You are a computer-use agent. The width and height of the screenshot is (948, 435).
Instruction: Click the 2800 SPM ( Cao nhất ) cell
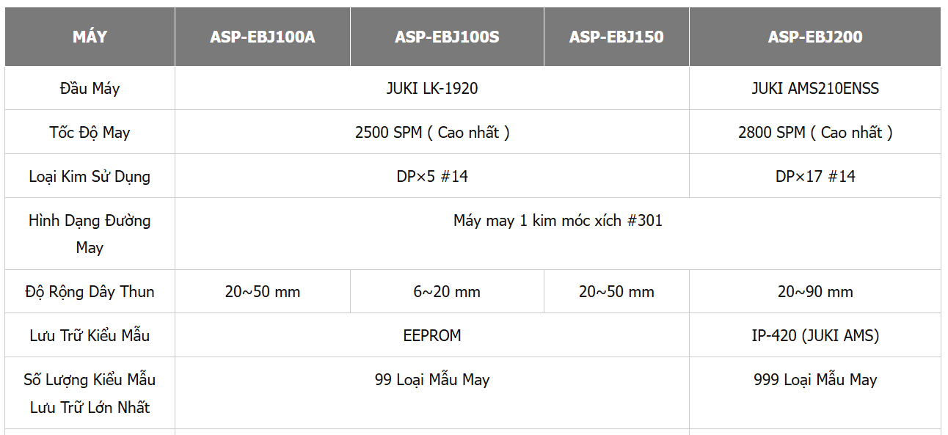(815, 132)
